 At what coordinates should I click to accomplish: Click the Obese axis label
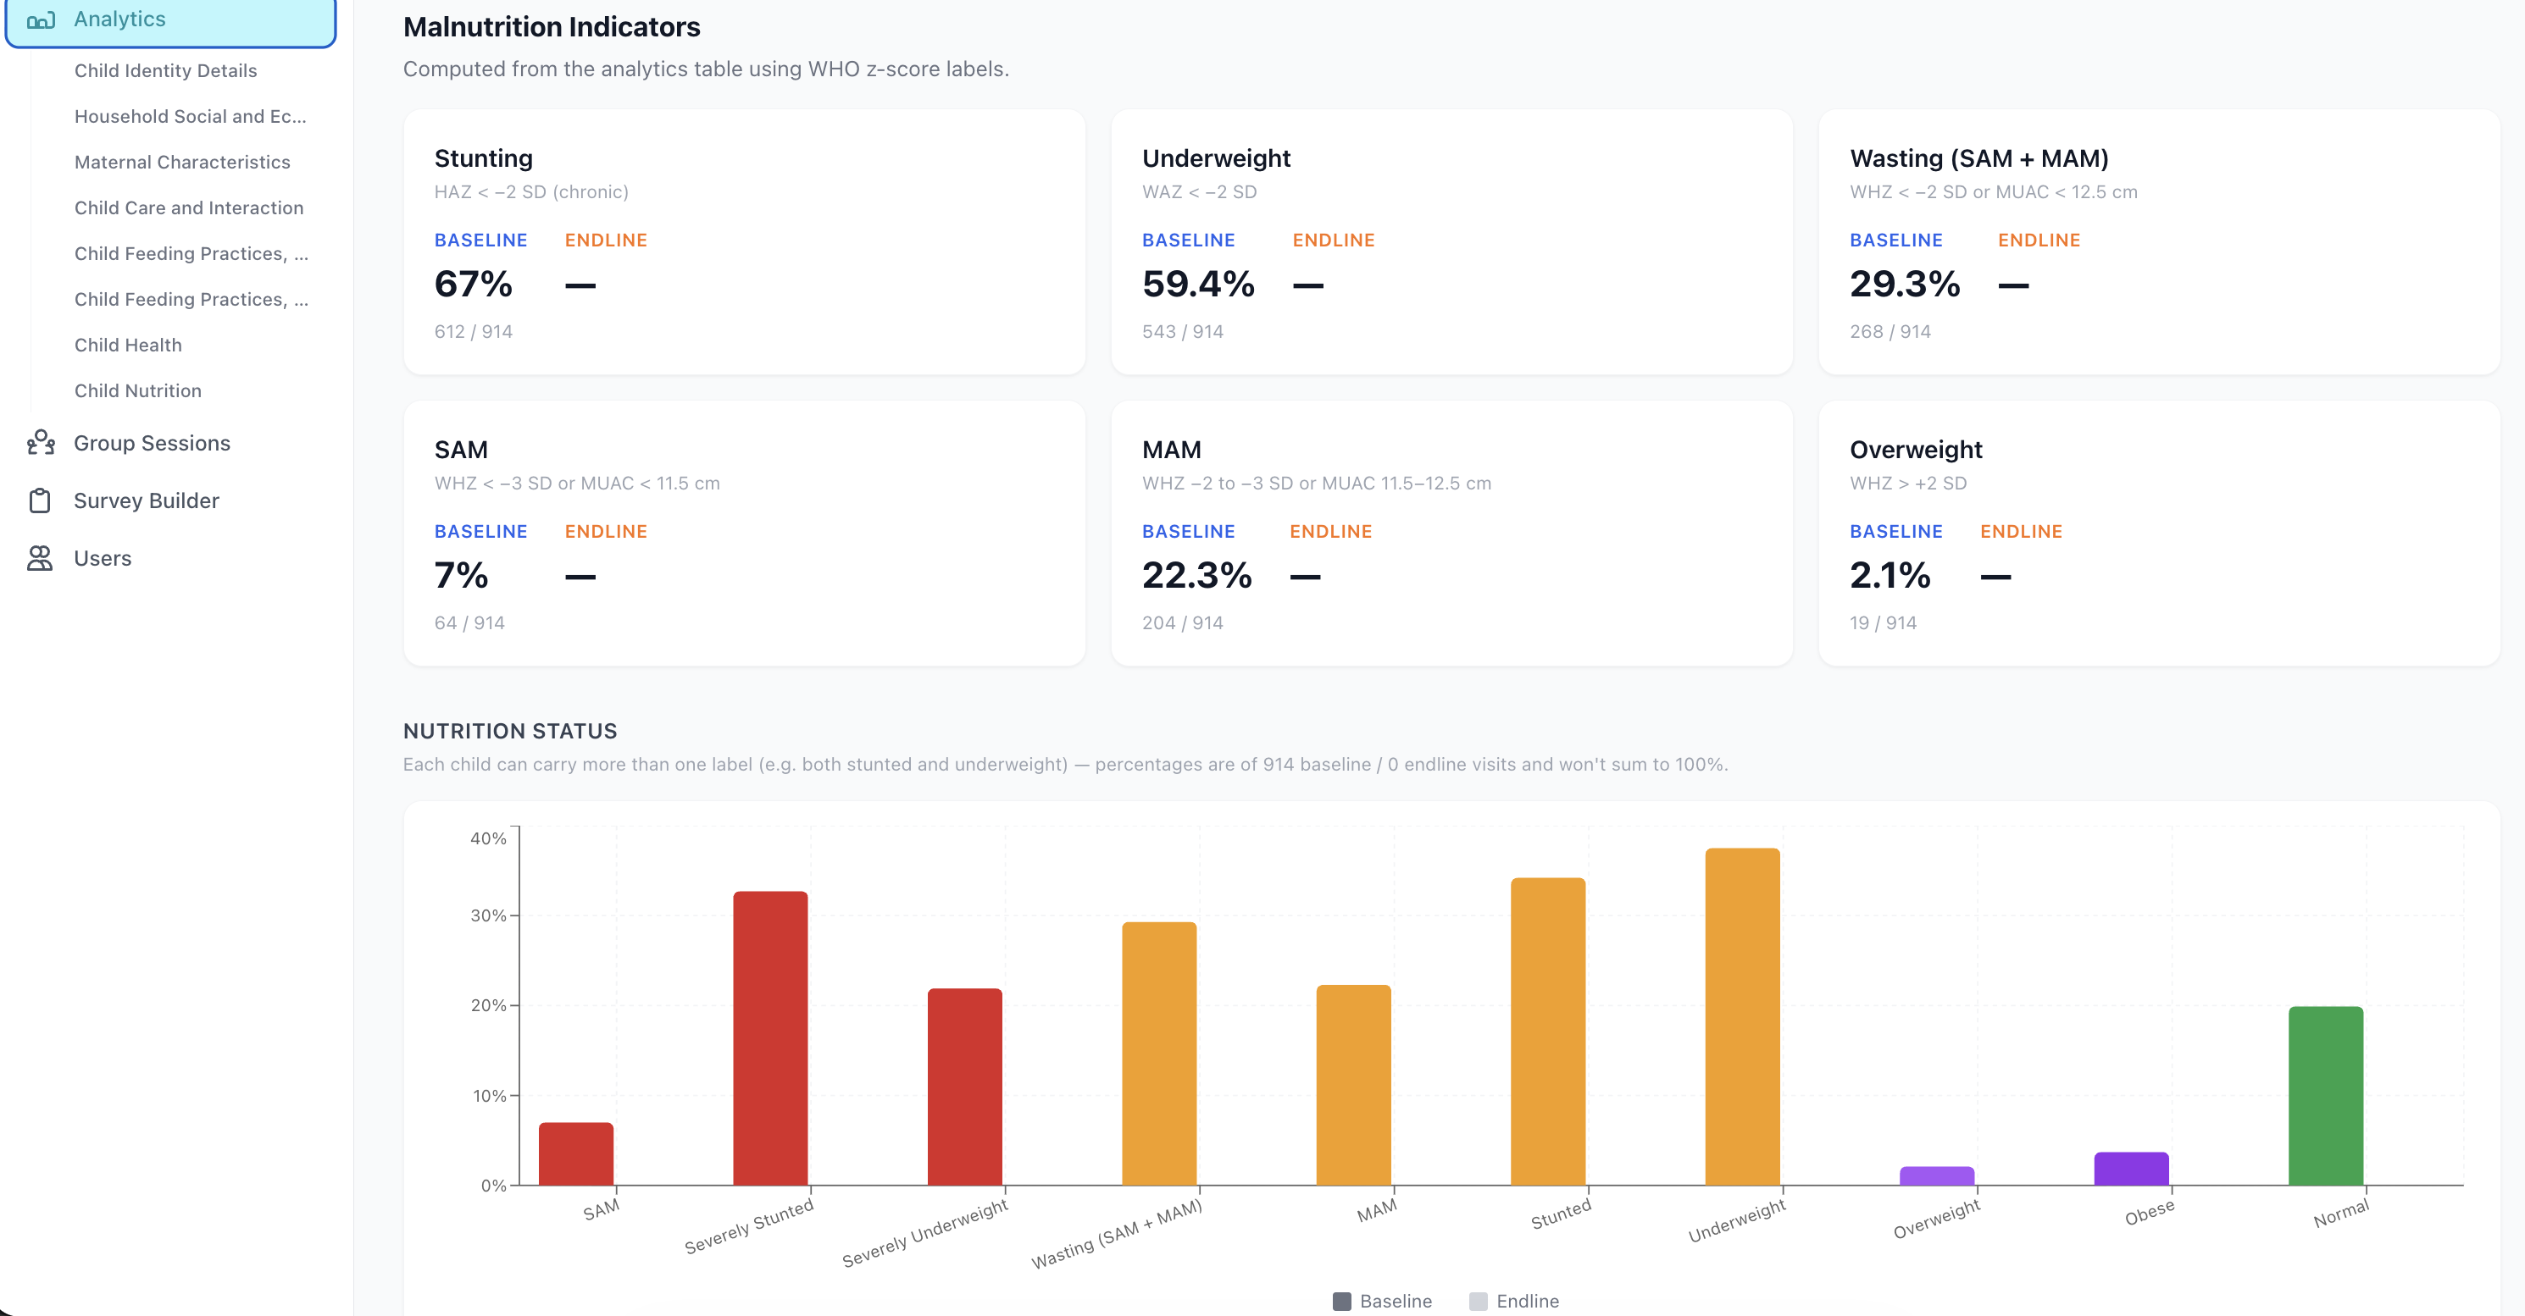coord(2149,1212)
